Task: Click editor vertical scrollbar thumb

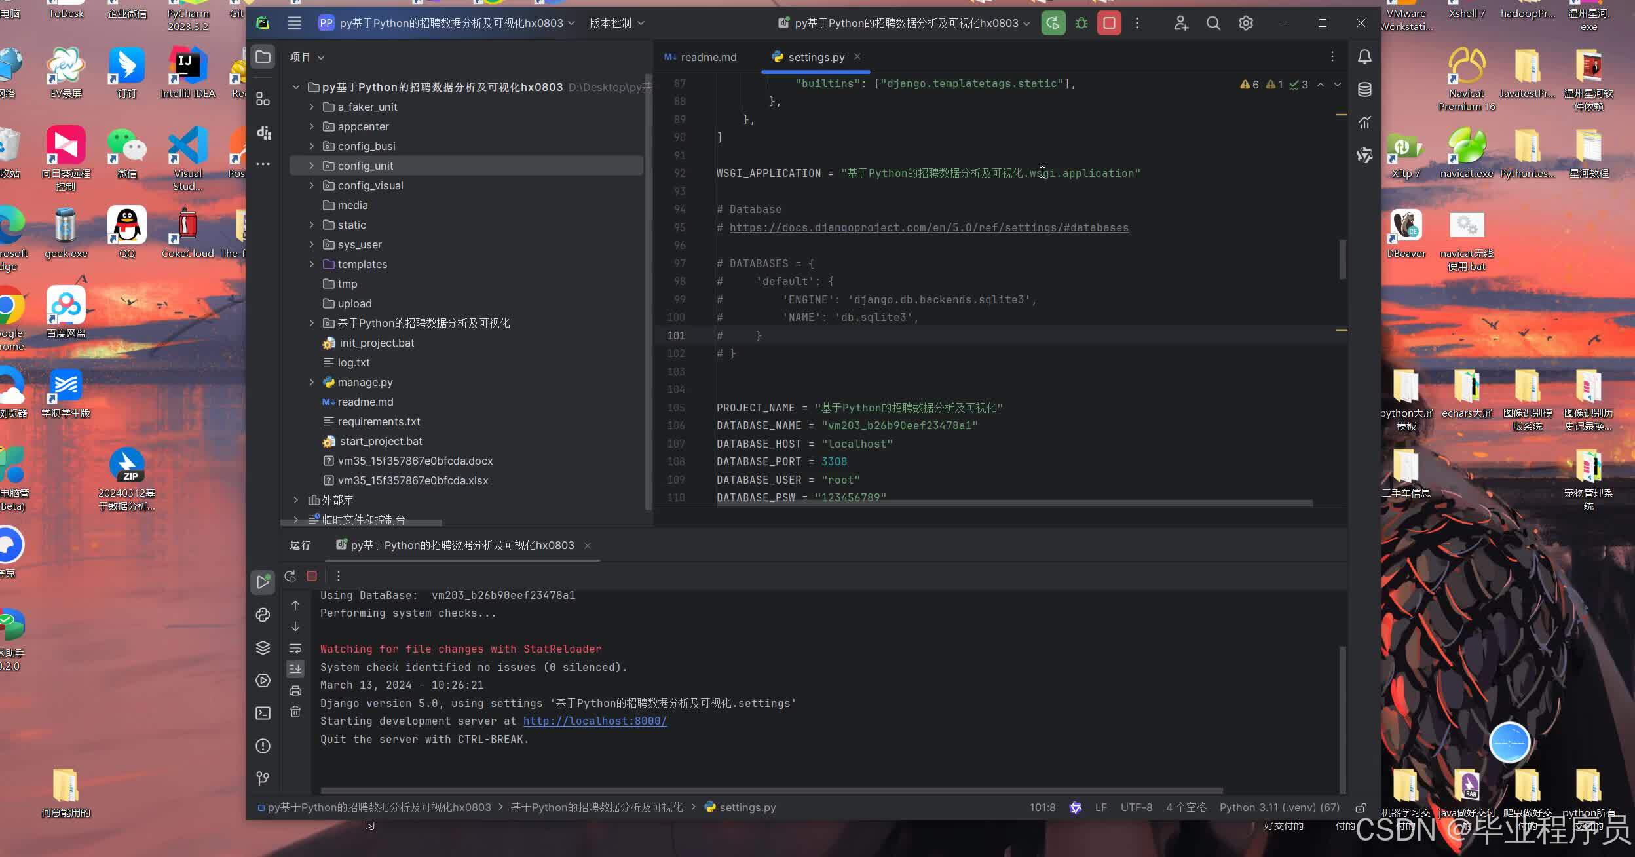Action: click(x=1342, y=259)
